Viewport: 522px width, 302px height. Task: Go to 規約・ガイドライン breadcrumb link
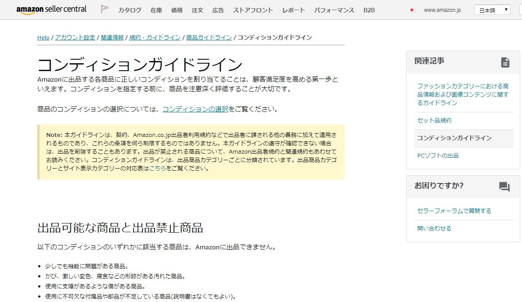click(155, 38)
